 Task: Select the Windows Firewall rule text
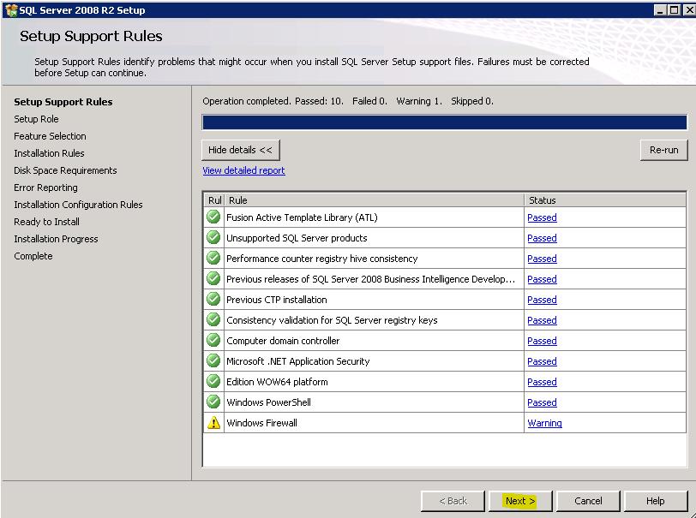[262, 423]
